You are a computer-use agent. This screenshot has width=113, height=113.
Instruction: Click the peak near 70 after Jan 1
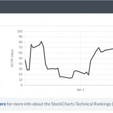[x=99, y=47]
